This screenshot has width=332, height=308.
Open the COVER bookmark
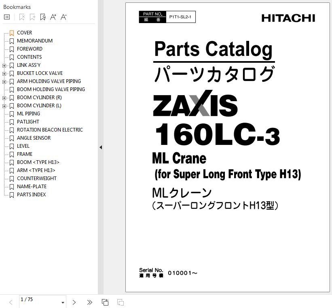coord(24,33)
